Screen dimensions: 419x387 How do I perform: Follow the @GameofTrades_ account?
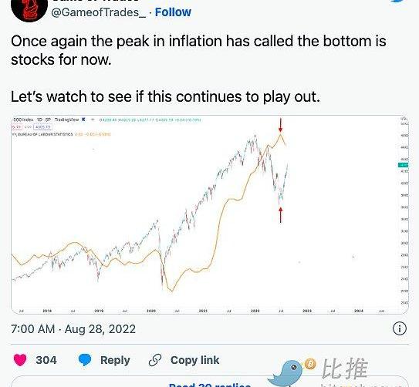[x=173, y=12]
